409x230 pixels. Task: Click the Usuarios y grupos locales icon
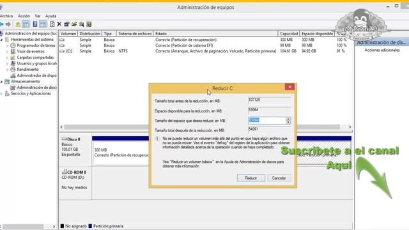pos(13,63)
